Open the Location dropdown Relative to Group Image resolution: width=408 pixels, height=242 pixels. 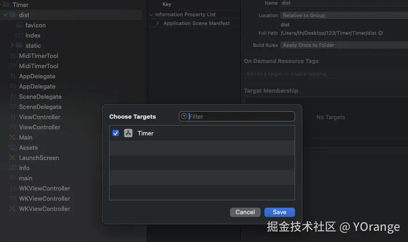[344, 15]
